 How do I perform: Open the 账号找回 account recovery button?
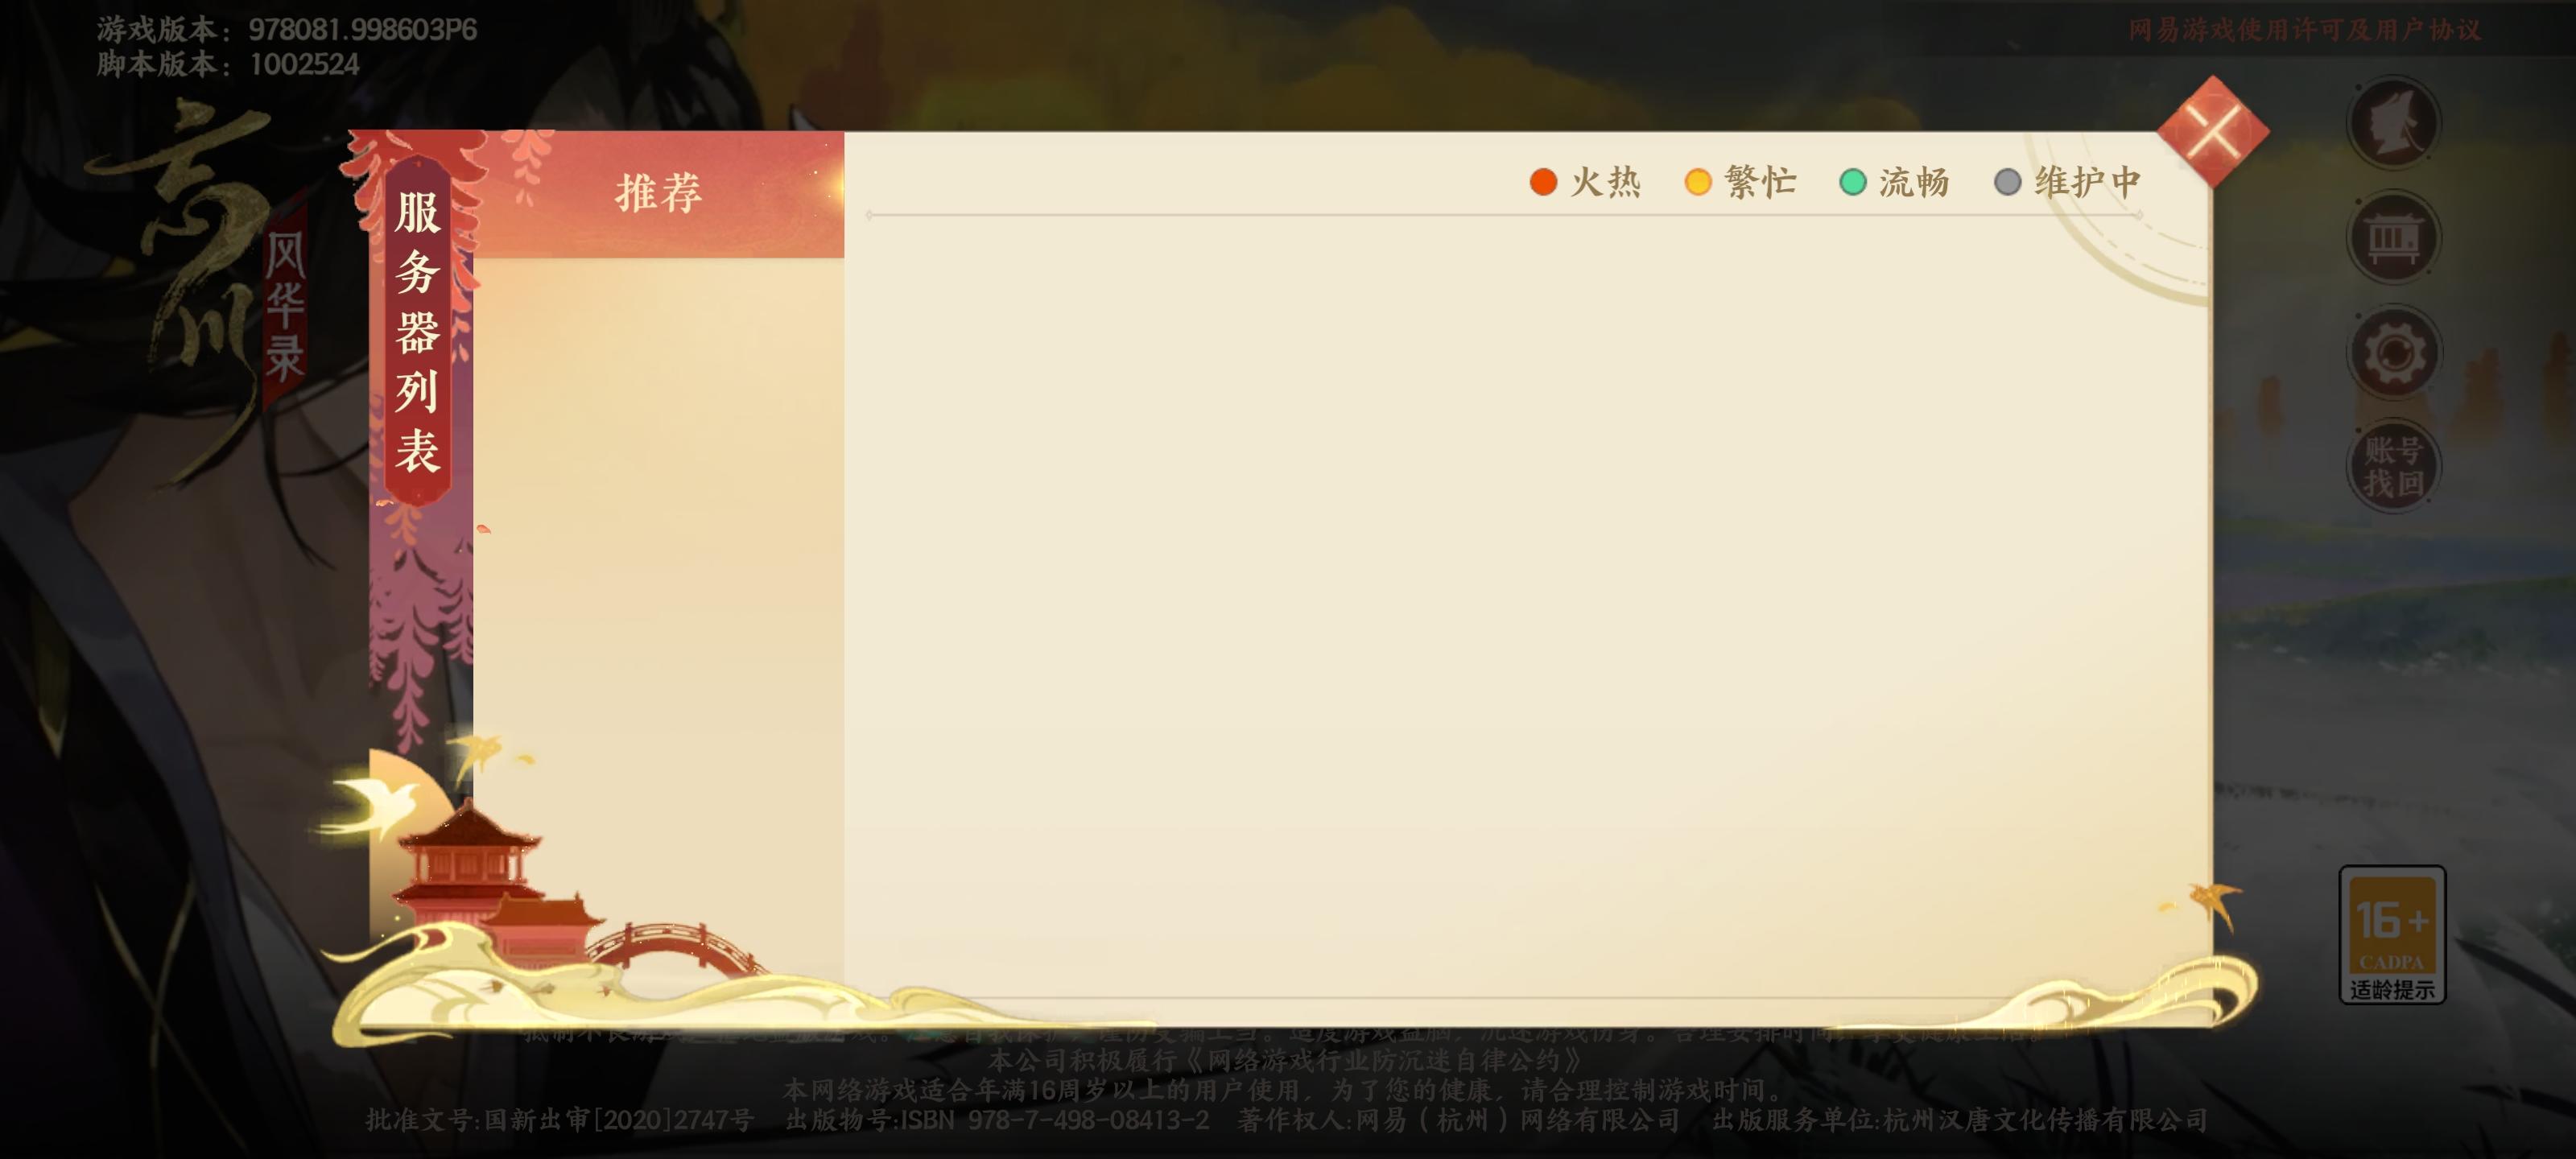(2393, 467)
